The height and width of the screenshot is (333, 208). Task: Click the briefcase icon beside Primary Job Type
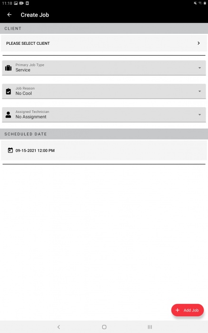tap(8, 68)
